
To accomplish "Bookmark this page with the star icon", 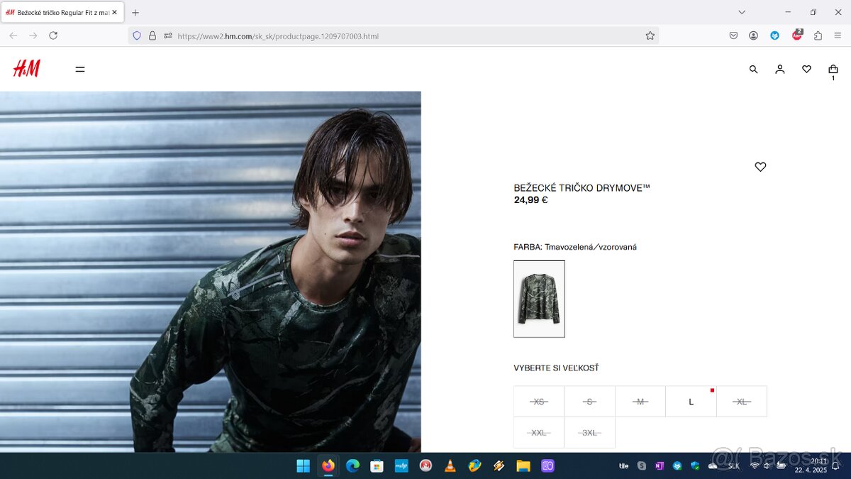I will [650, 35].
